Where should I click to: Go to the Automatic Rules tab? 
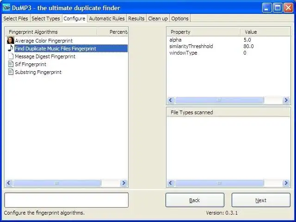tap(107, 18)
